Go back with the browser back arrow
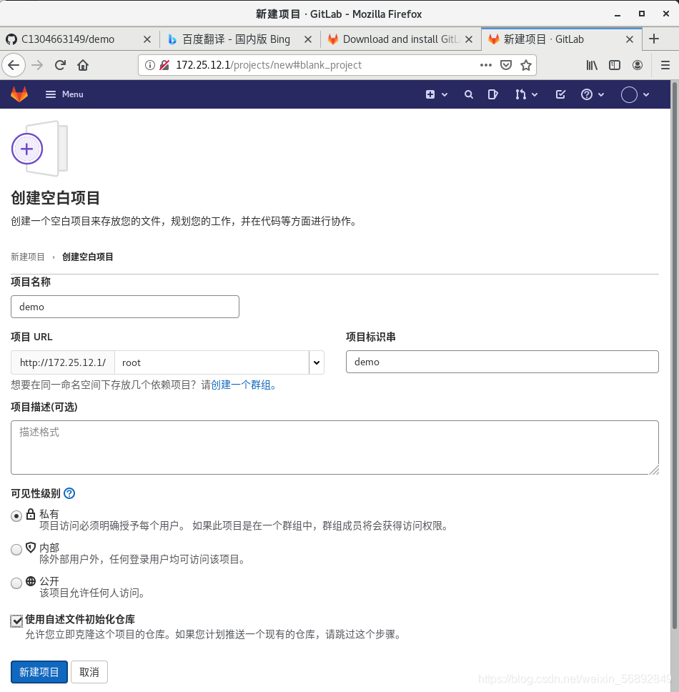The width and height of the screenshot is (679, 692). point(14,65)
